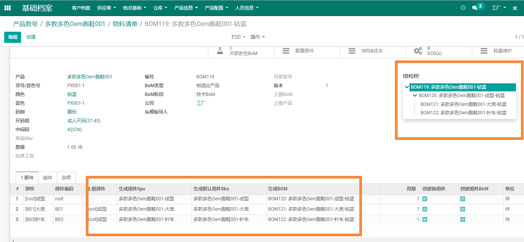The height and width of the screenshot is (242, 524).
Task: Go to 物料清单 breadcrumb
Action: click(125, 24)
